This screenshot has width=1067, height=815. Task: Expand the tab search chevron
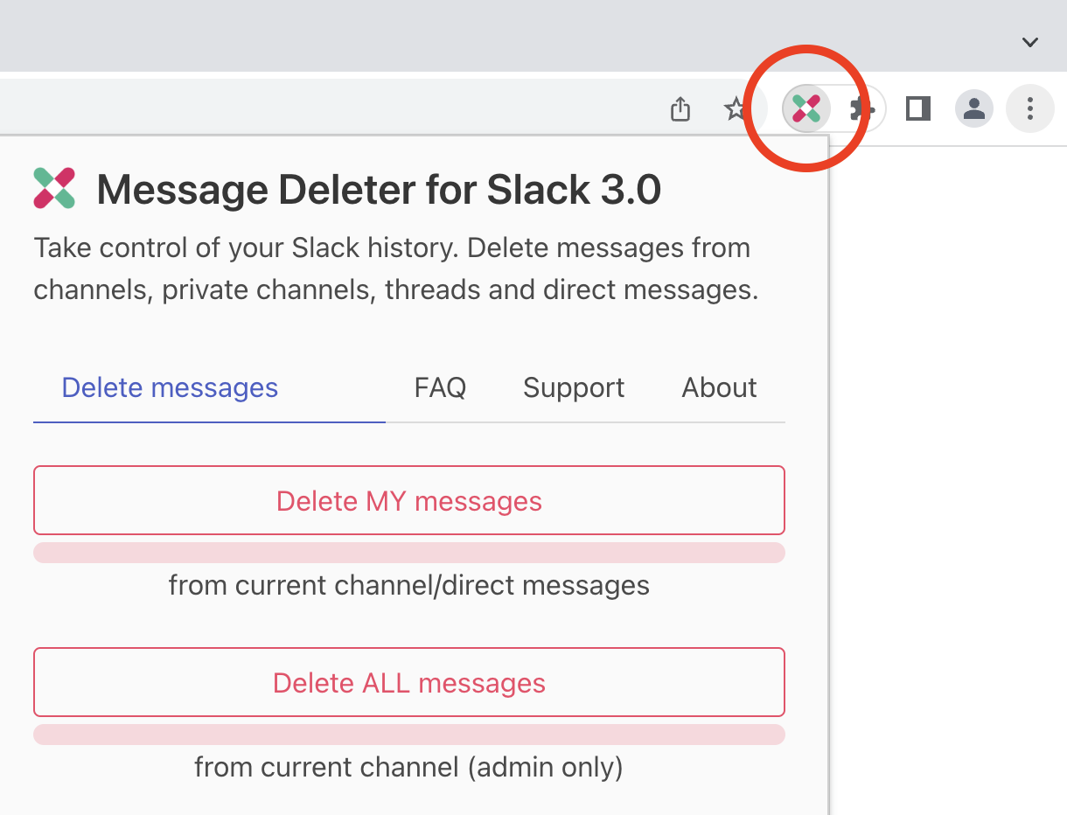tap(1030, 42)
